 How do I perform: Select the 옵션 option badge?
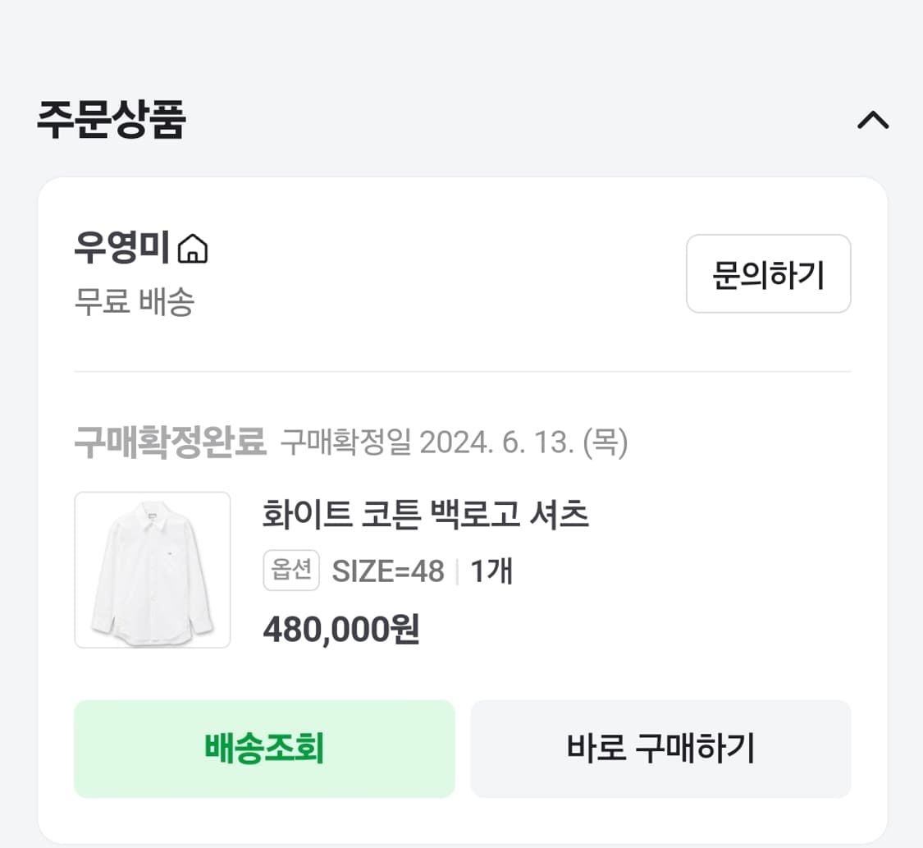point(290,570)
